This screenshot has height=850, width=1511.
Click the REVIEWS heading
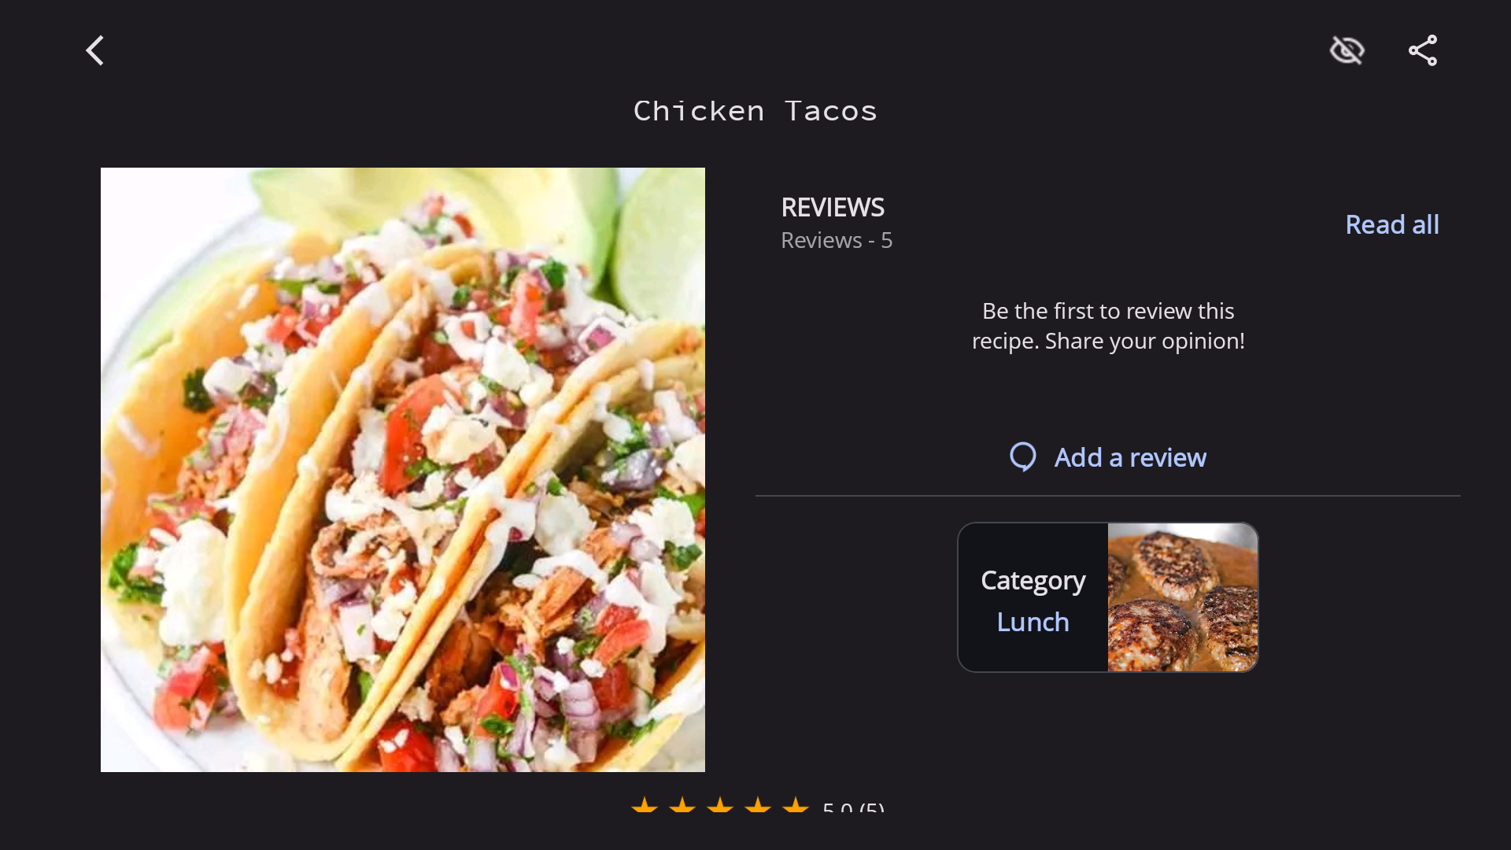coord(833,208)
